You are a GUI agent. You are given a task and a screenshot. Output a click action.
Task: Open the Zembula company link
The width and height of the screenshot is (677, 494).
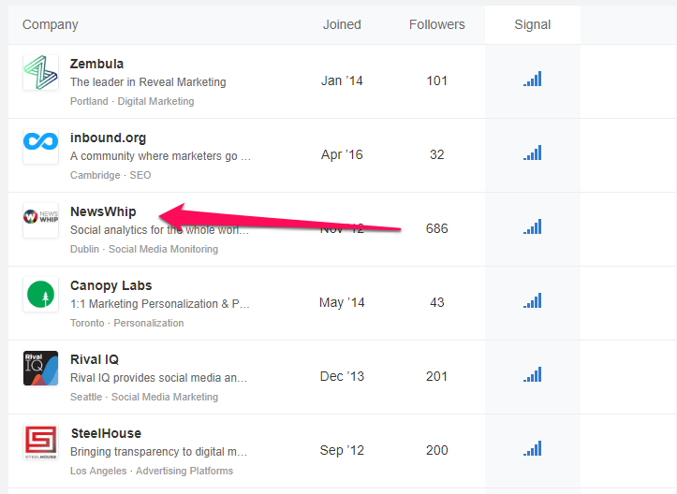click(96, 64)
